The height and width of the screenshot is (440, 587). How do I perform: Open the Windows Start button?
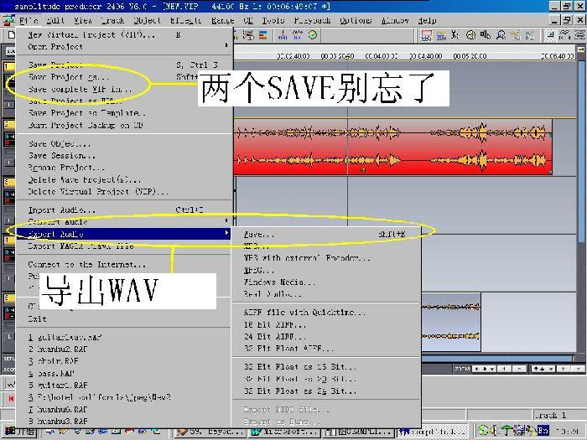coord(20,432)
